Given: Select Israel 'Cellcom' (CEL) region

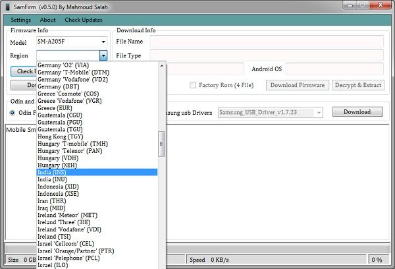Looking at the screenshot, I should click(x=97, y=244).
